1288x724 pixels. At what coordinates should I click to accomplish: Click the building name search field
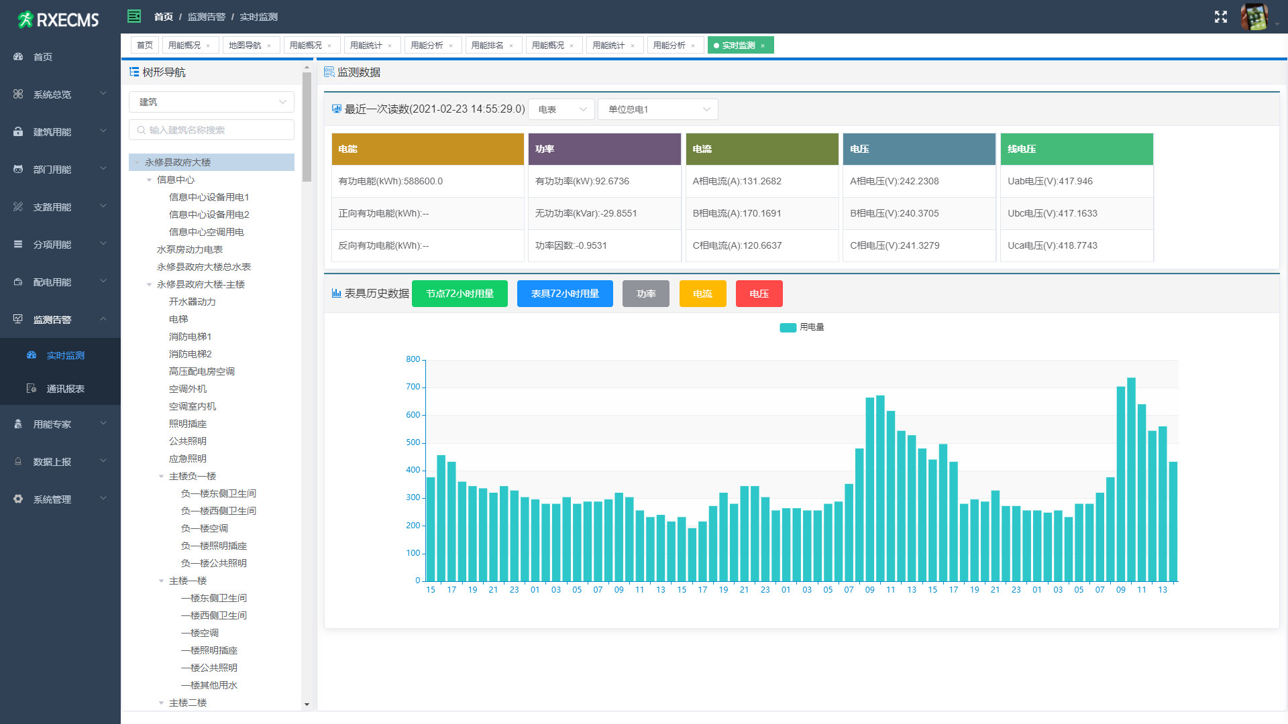(211, 130)
